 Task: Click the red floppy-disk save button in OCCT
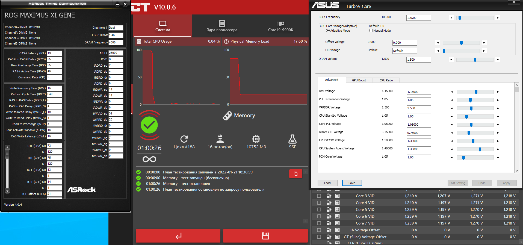(x=265, y=236)
